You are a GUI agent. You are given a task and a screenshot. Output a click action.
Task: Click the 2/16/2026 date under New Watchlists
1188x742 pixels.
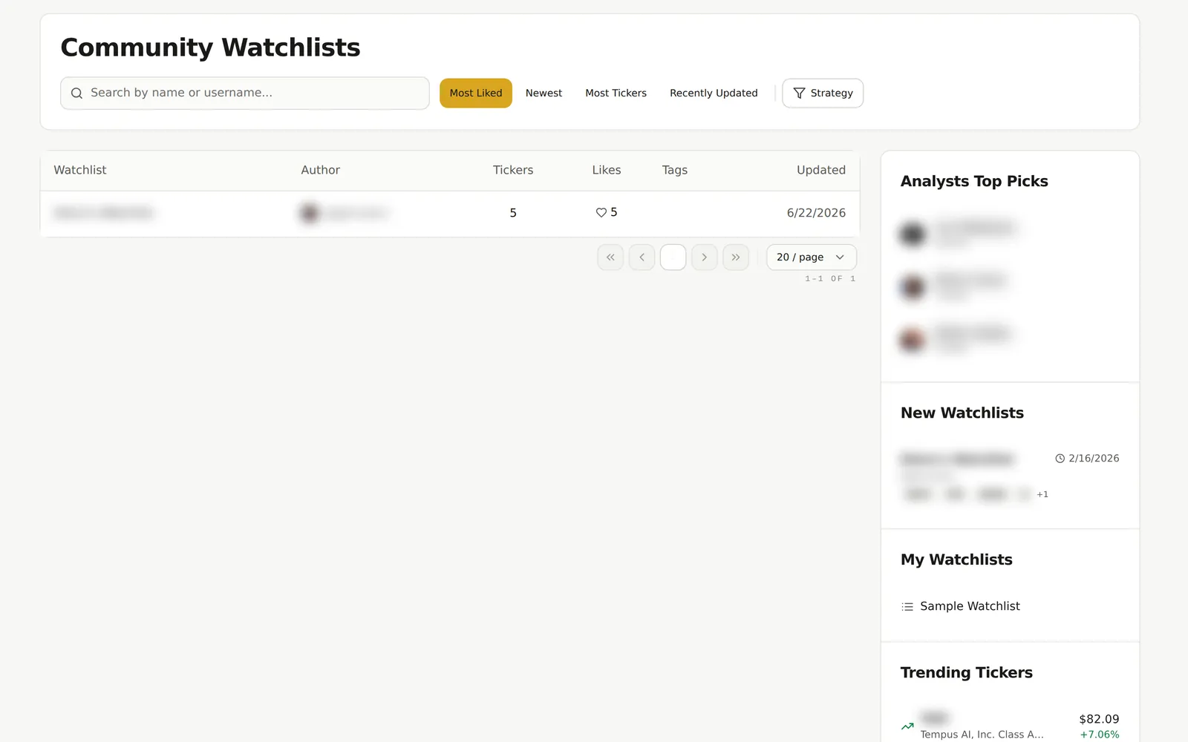[x=1094, y=459]
